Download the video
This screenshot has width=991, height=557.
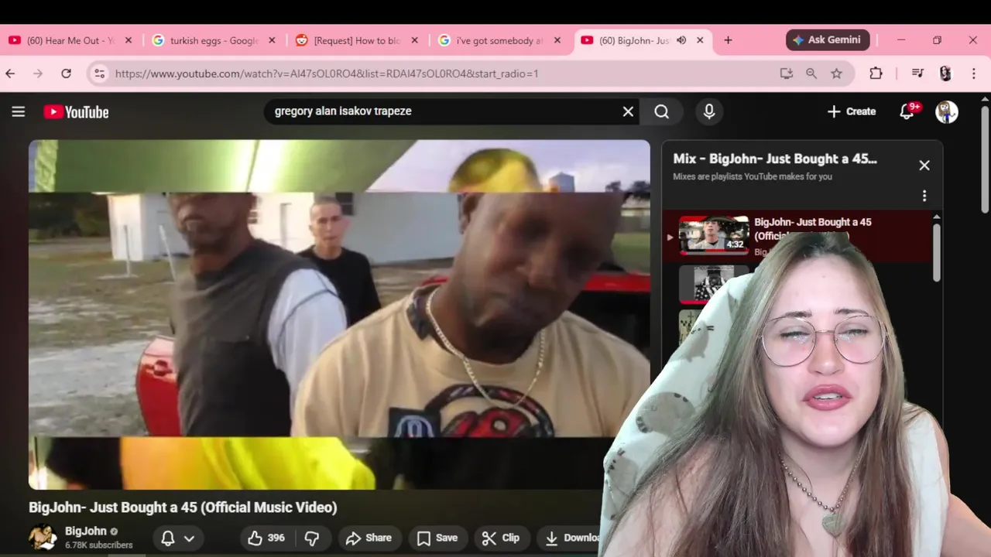[571, 538]
